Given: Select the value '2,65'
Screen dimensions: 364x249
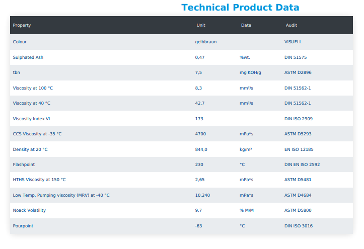Looking at the screenshot, I should (200, 180).
